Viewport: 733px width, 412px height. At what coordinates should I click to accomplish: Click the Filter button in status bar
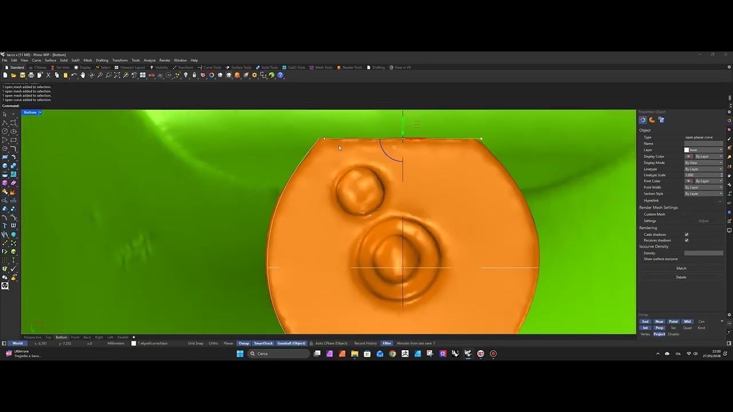click(x=387, y=343)
